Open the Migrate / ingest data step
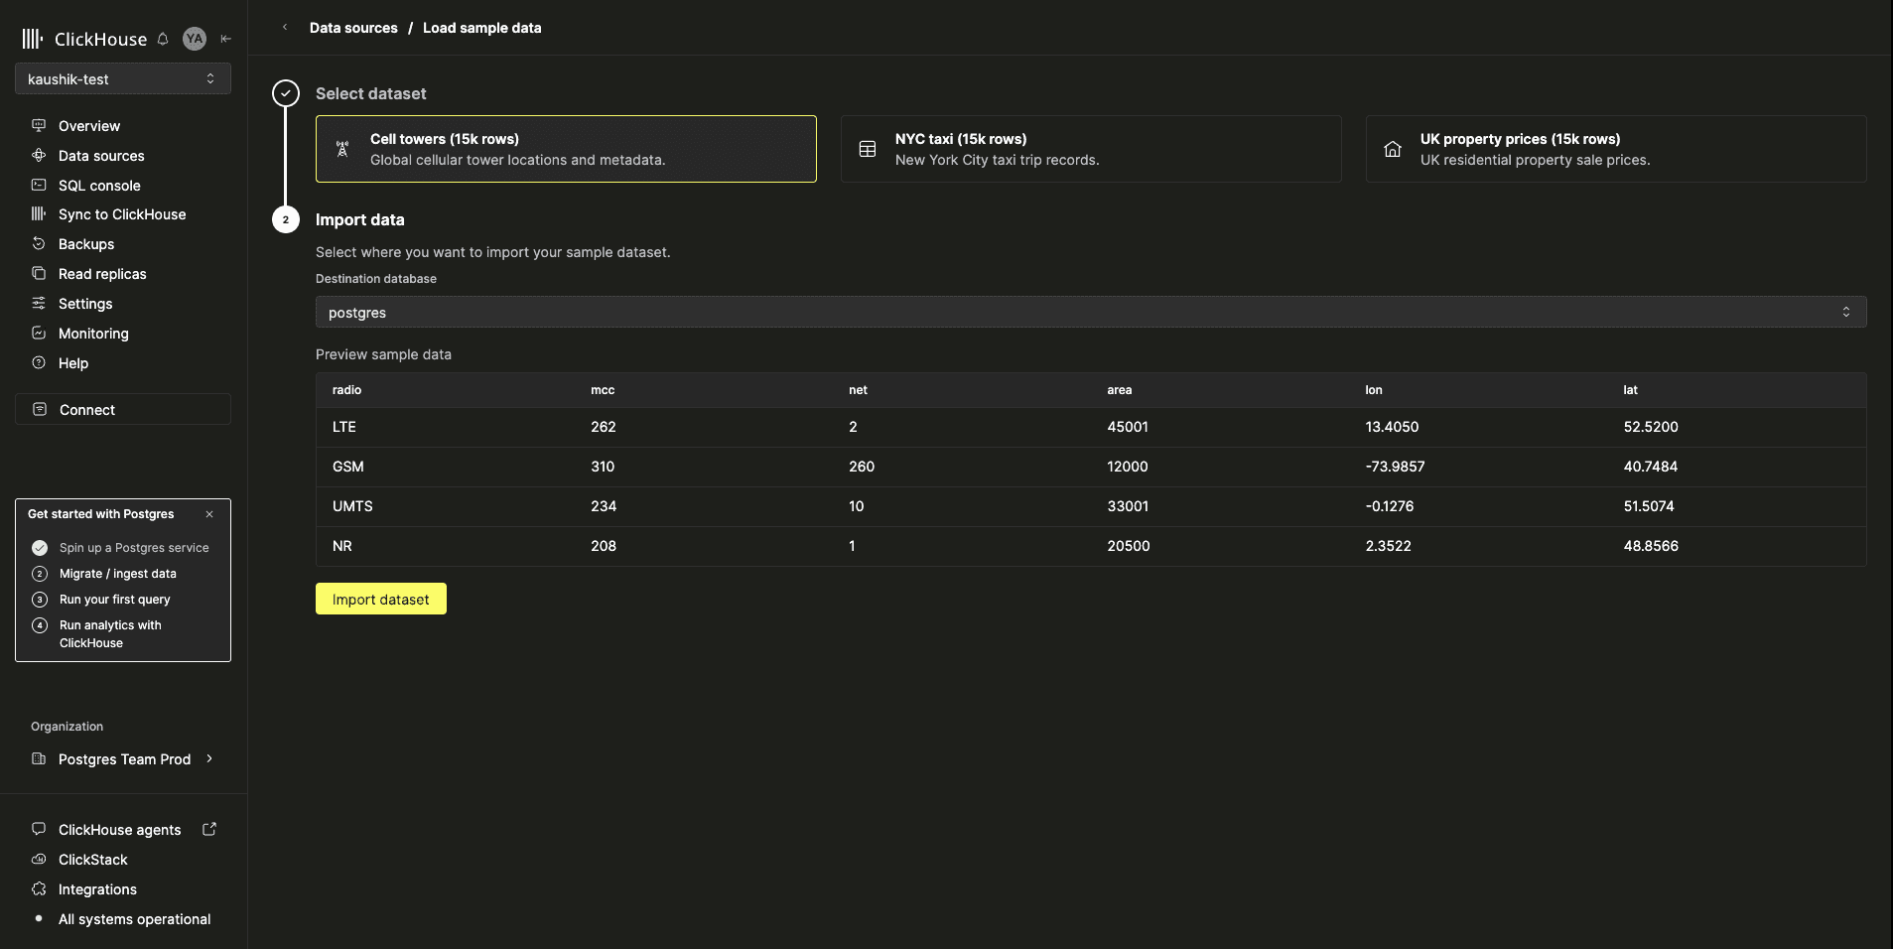This screenshot has height=949, width=1893. coord(118,574)
